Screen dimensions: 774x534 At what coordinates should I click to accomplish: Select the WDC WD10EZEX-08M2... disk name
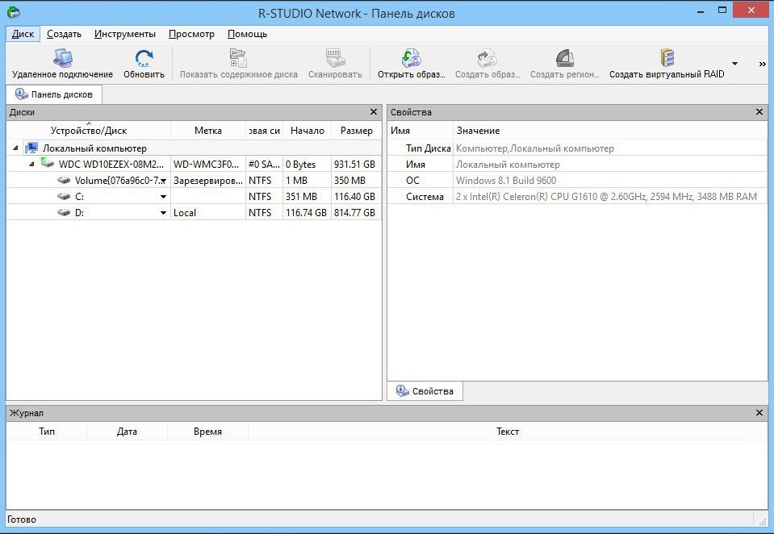[111, 165]
